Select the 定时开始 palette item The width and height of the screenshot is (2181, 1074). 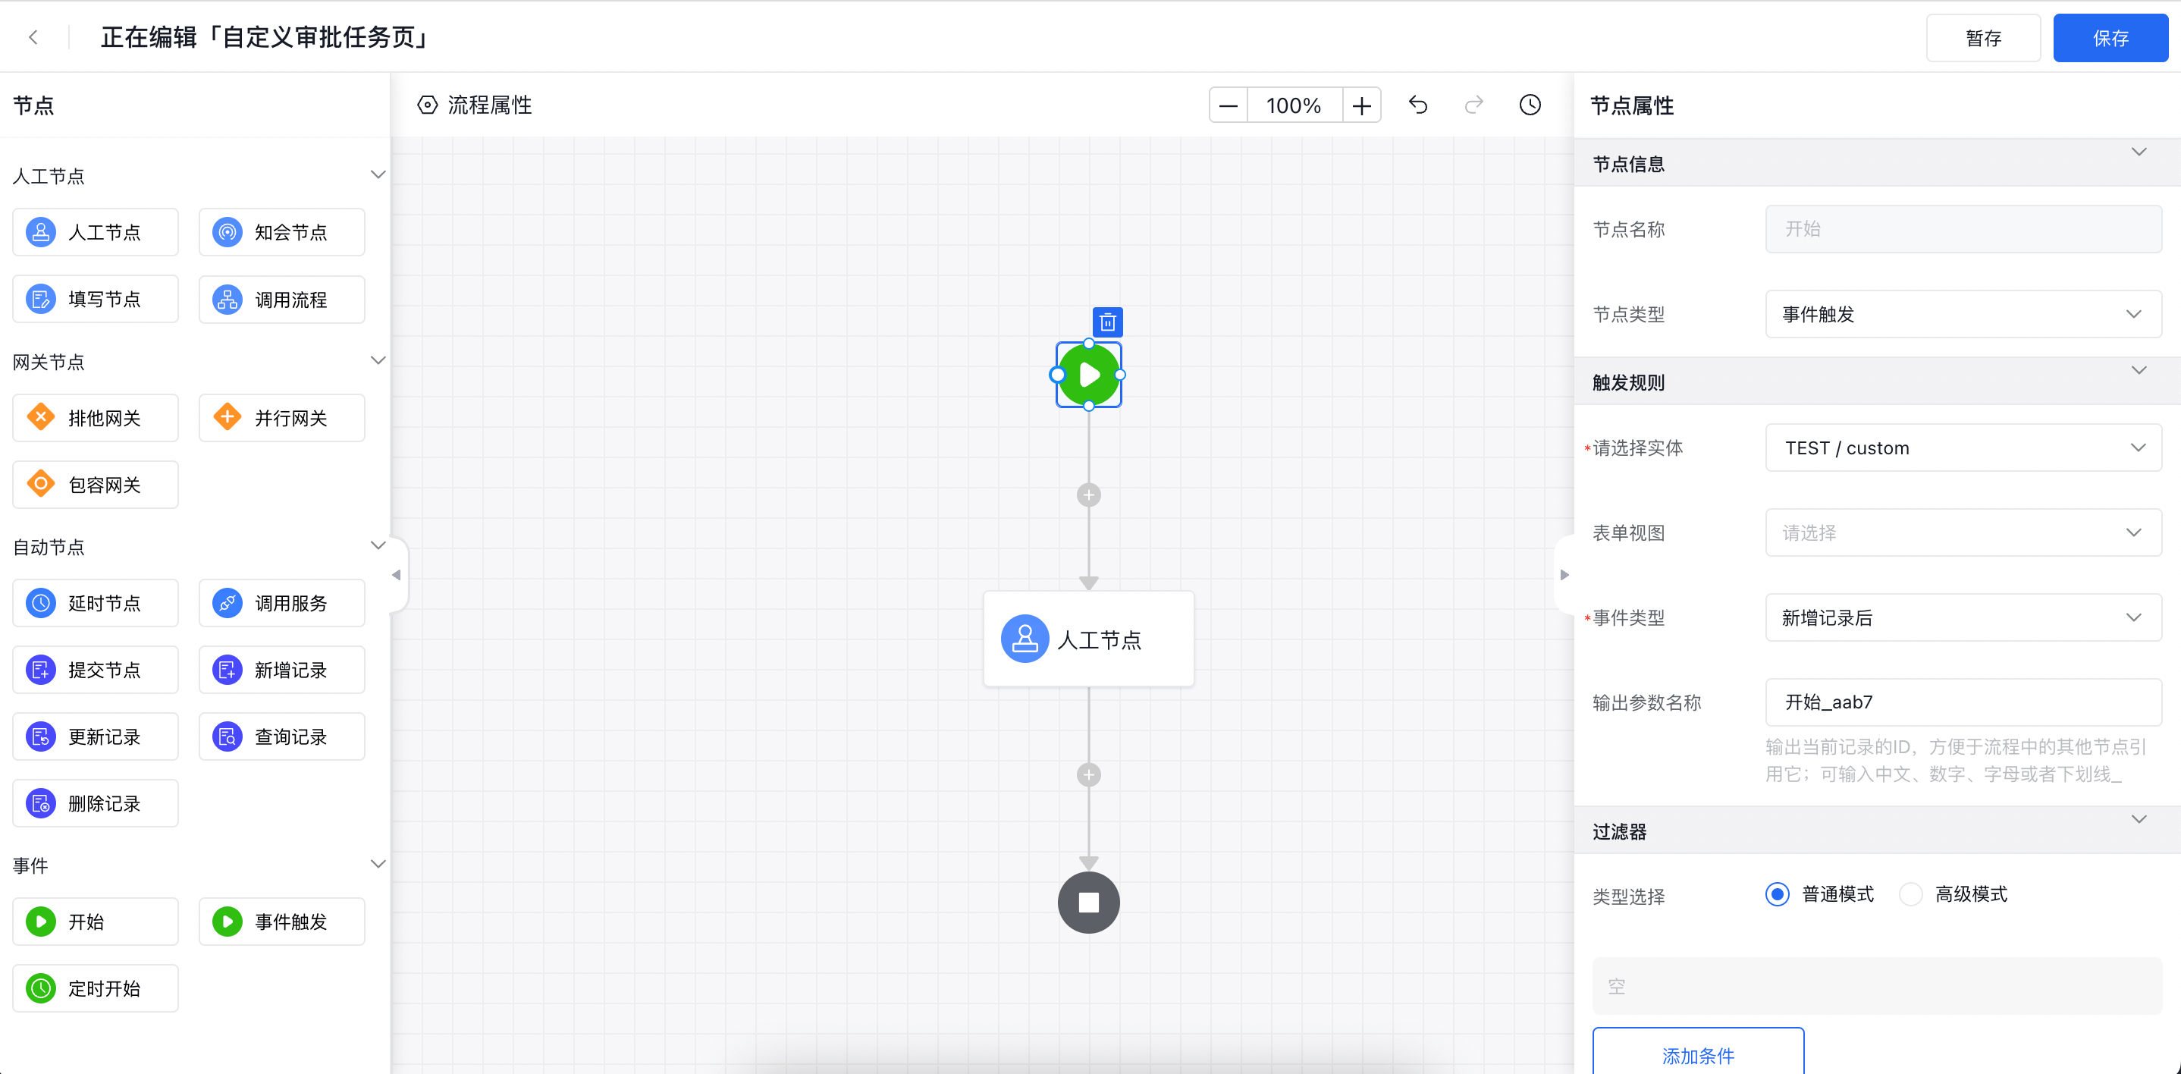96,988
